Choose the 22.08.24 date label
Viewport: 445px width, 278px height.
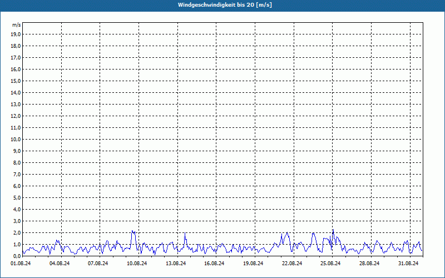(x=292, y=264)
